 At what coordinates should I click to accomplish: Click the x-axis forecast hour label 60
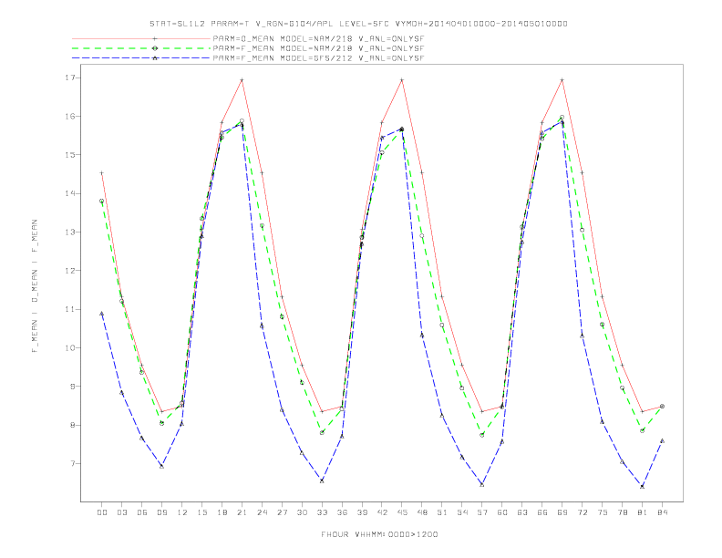[x=502, y=512]
